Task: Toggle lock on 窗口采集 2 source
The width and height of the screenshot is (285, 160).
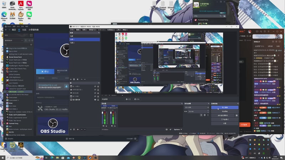Action: (98, 86)
